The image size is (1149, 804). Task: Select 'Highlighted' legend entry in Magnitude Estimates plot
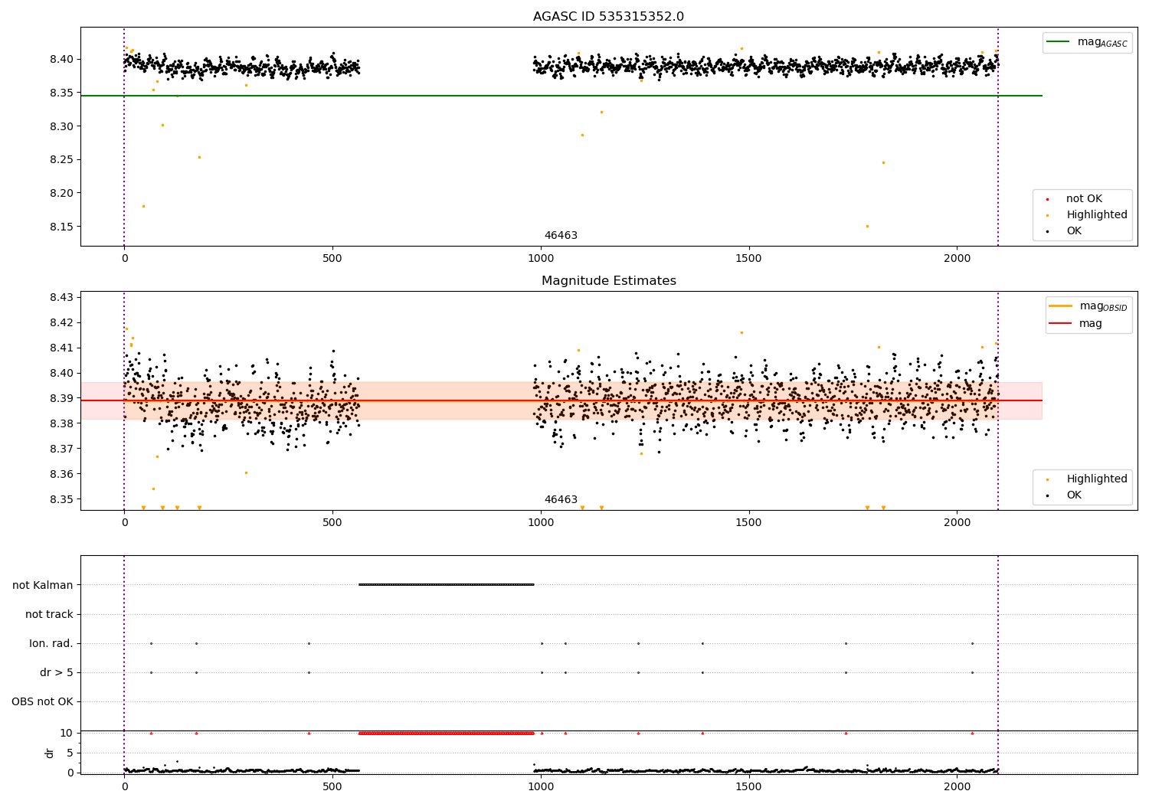point(1096,479)
